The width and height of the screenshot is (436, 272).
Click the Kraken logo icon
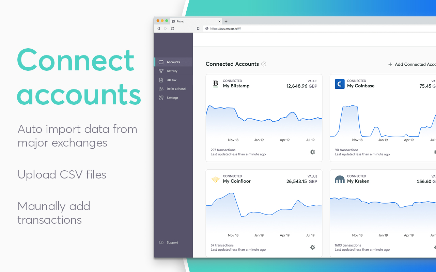tap(340, 180)
